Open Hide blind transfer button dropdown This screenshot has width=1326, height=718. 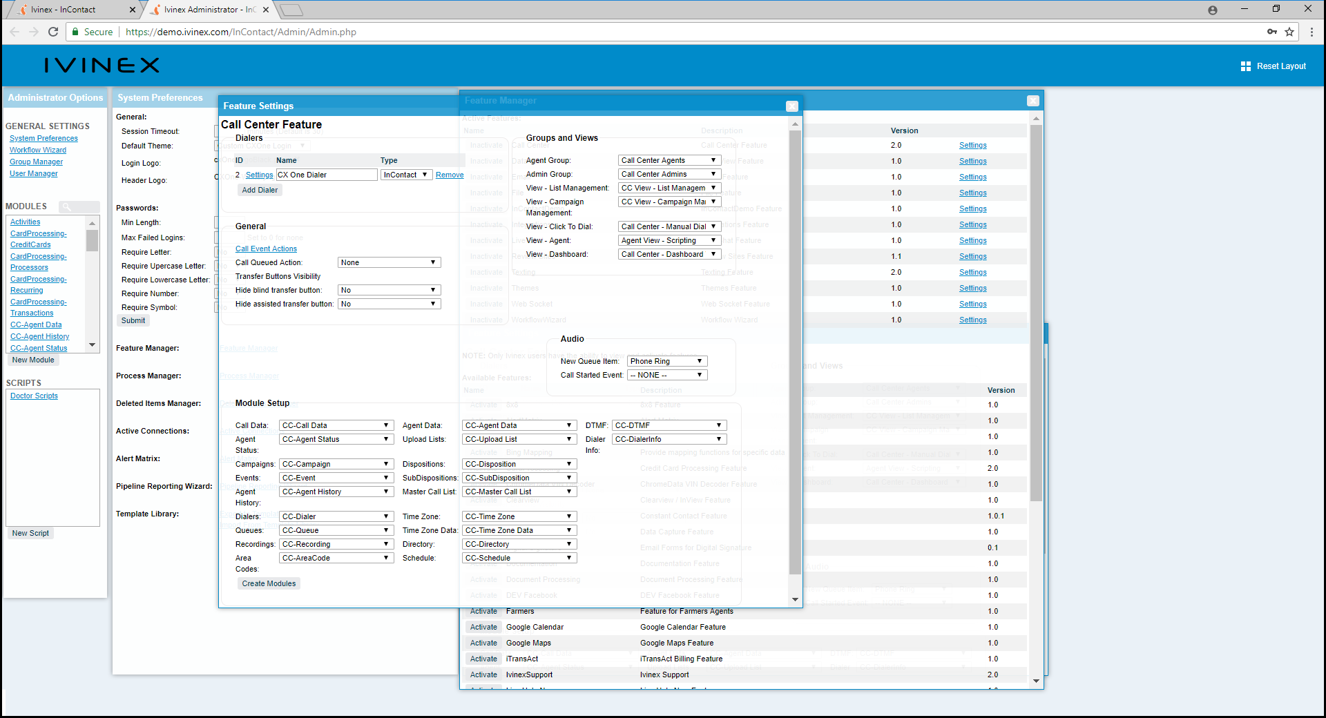click(390, 290)
